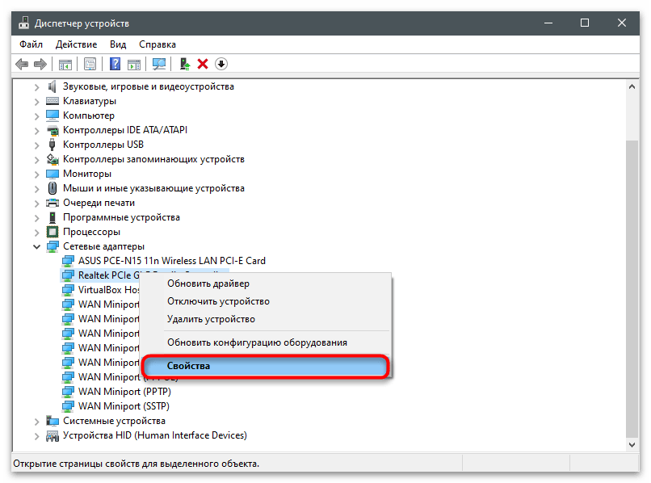Select the Очереди печати entry
The image size is (651, 483).
(99, 203)
